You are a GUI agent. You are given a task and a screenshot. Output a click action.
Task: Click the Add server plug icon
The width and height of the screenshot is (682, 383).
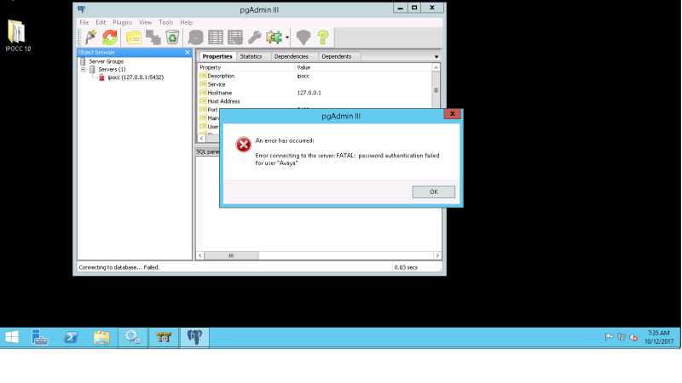pyautogui.click(x=90, y=37)
